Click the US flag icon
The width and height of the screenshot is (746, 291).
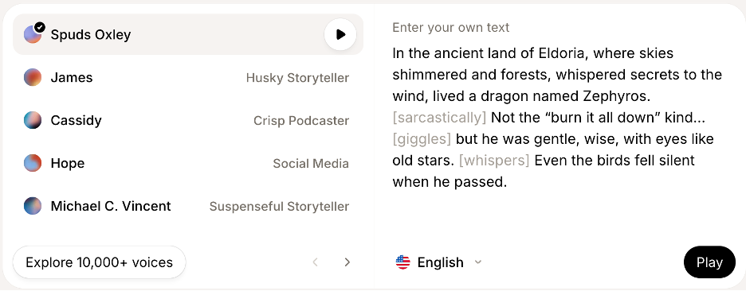coord(403,262)
